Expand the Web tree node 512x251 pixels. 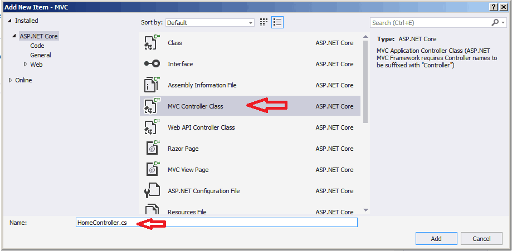coord(26,65)
